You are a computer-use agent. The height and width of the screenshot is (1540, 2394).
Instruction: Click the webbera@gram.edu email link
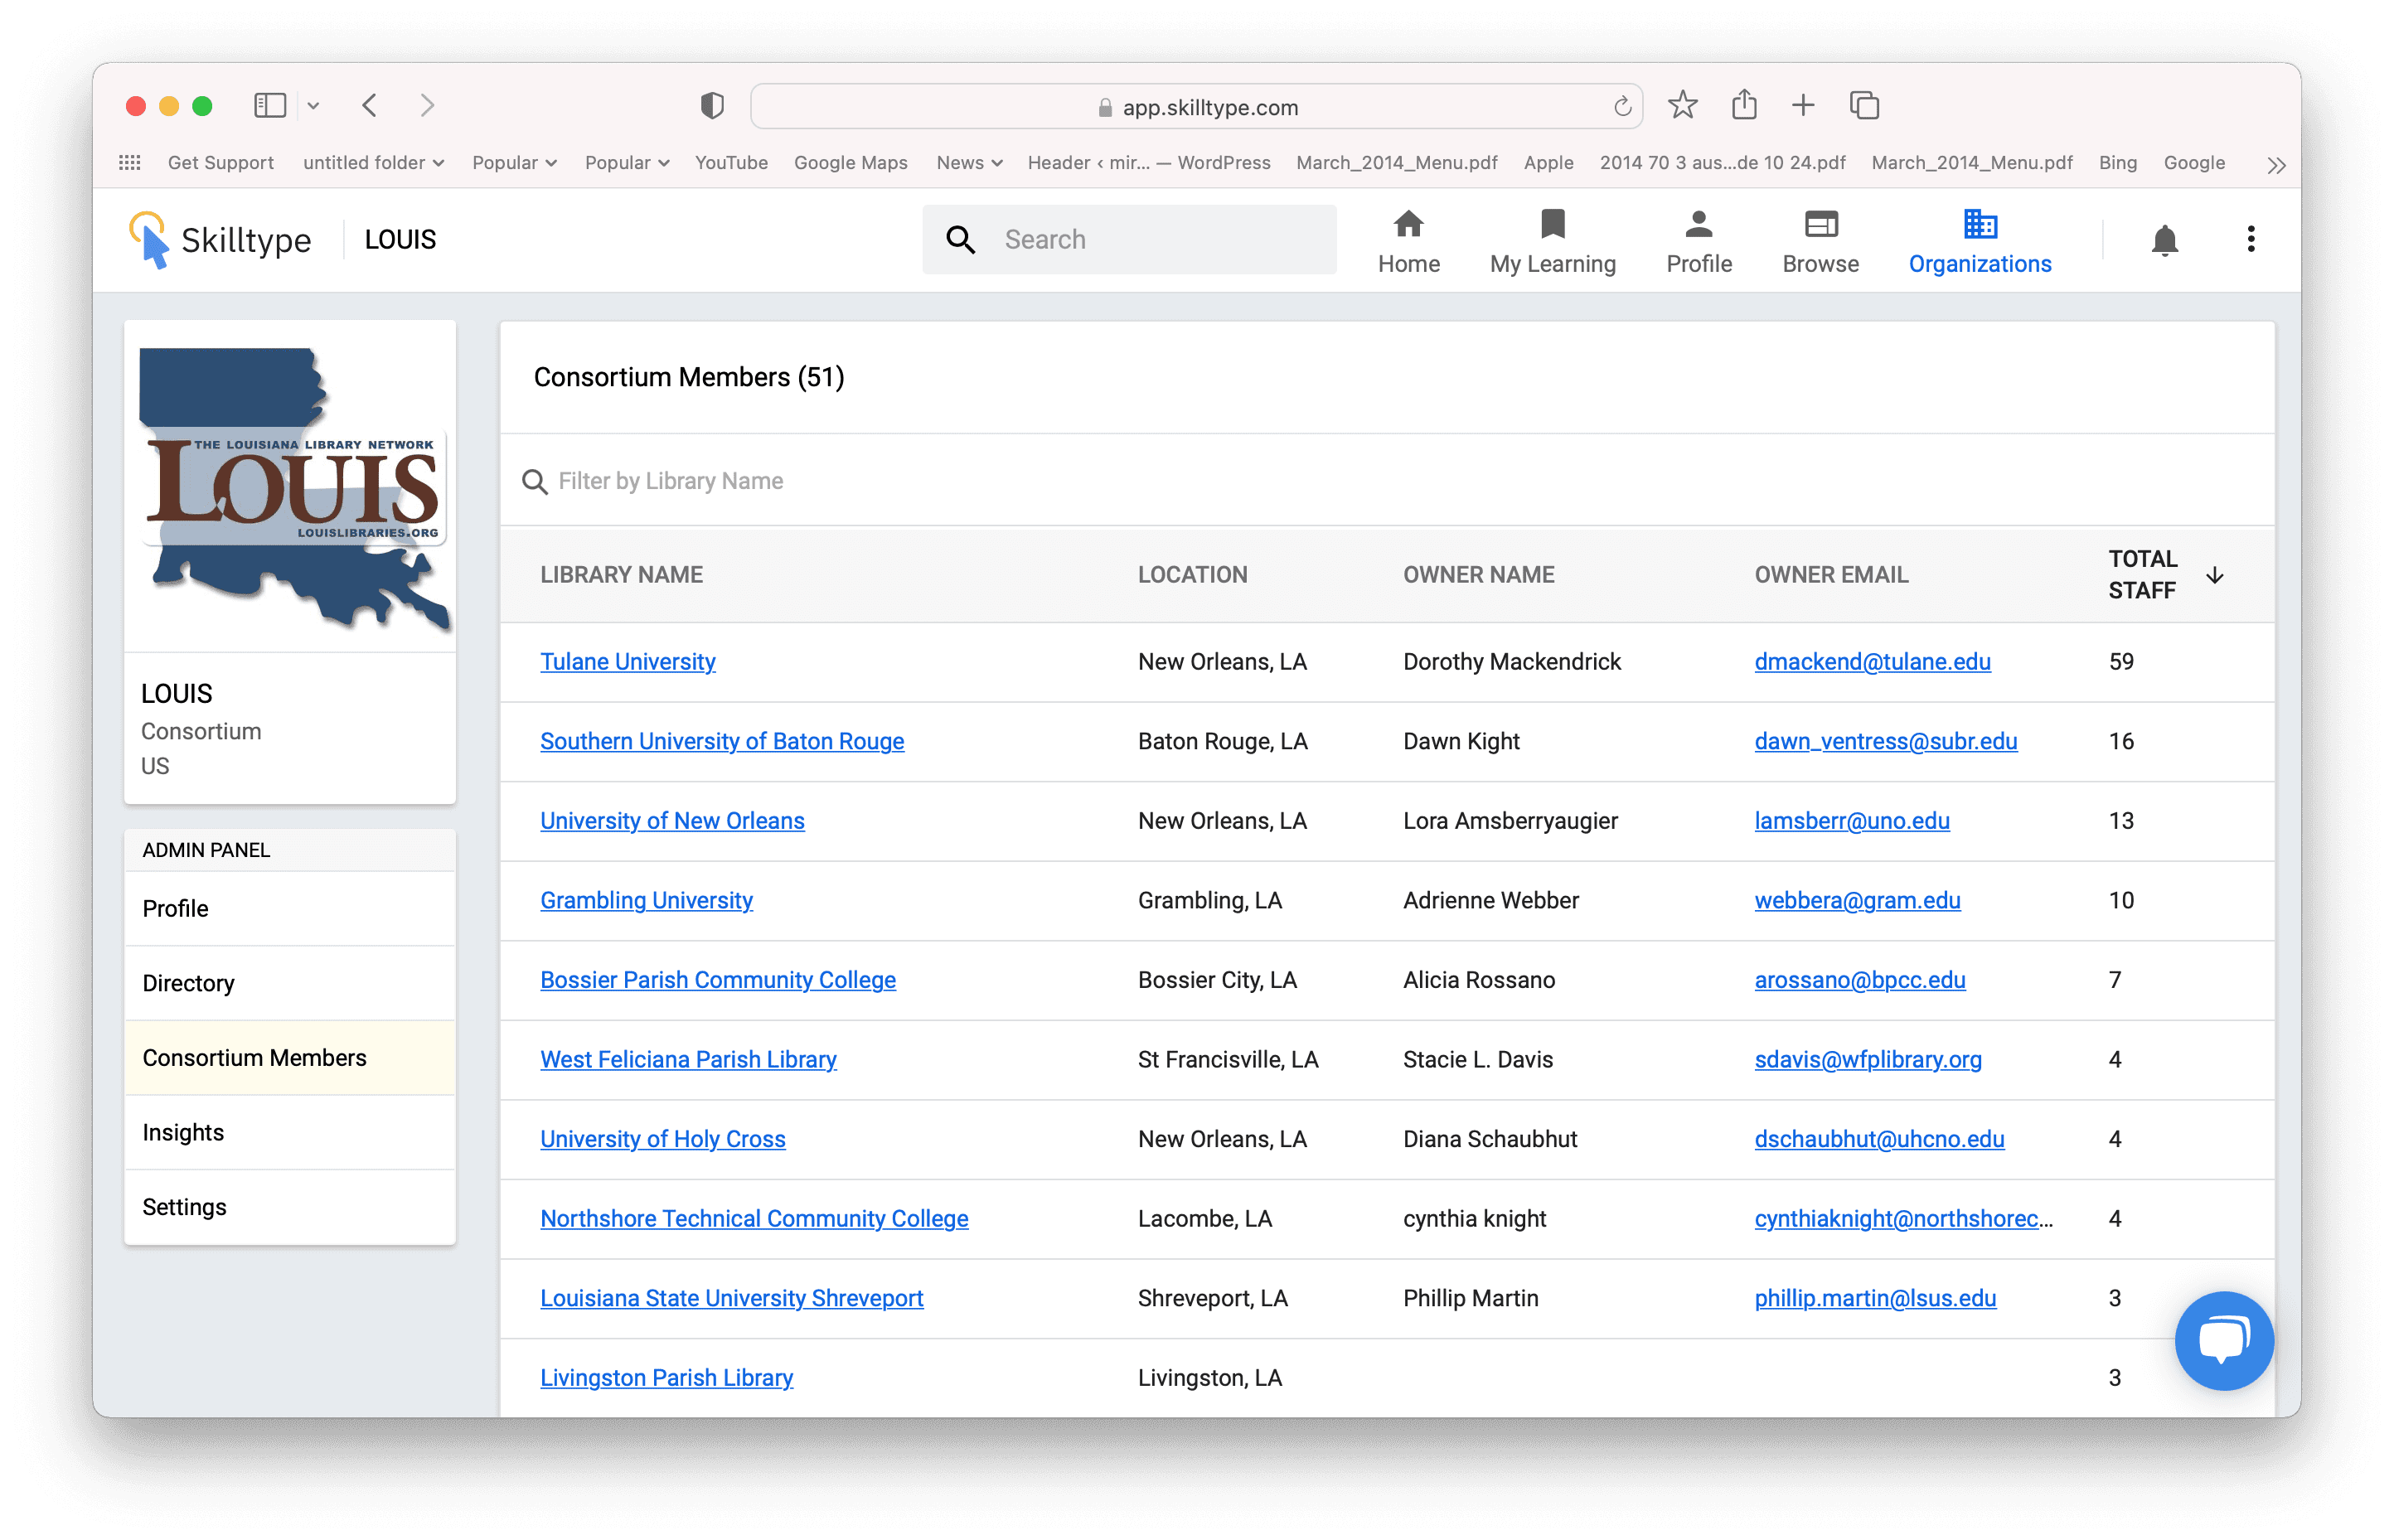point(1856,900)
